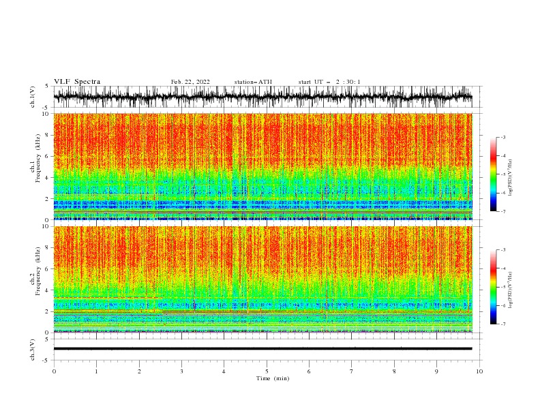Click the ch.3 flat voltage trace
The width and height of the screenshot is (540, 417).
click(262, 349)
